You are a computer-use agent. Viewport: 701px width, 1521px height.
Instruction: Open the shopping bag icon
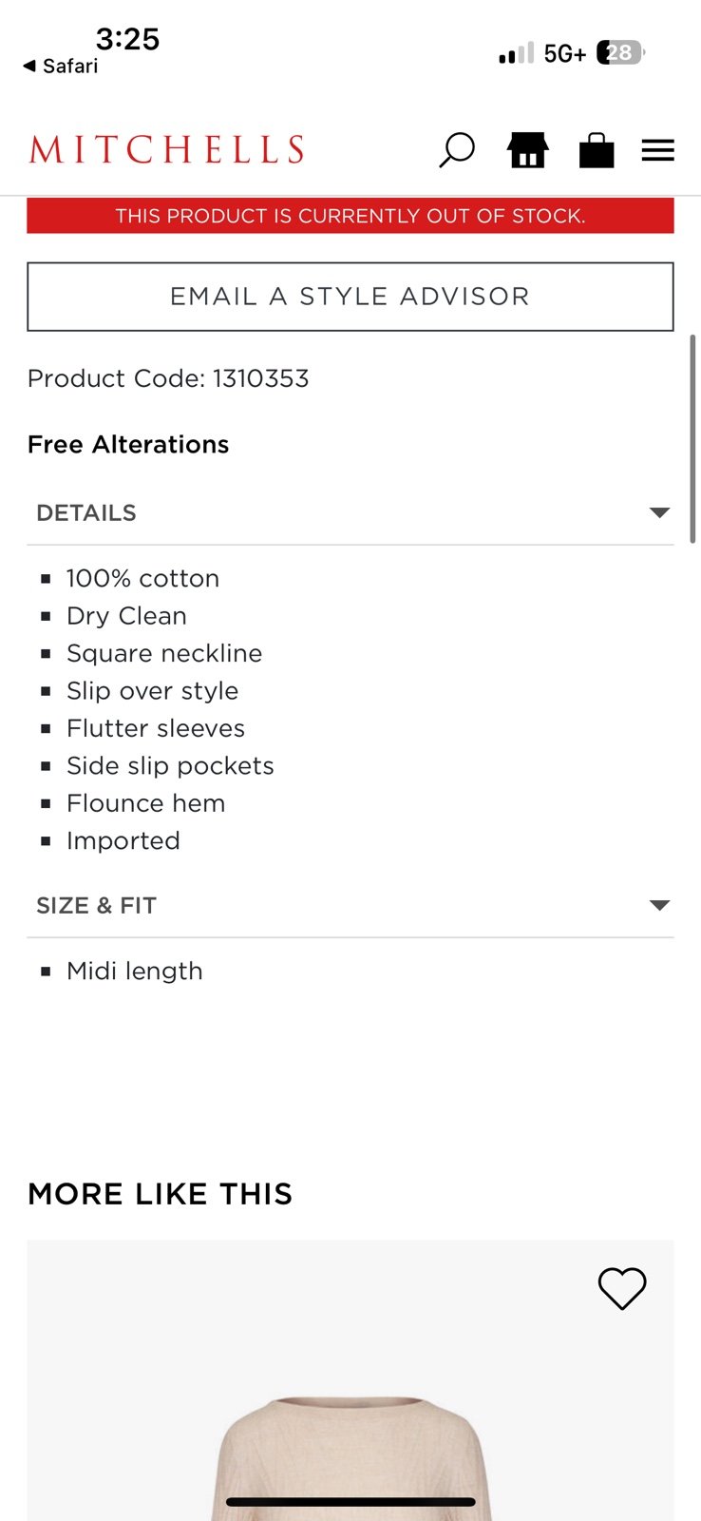597,150
